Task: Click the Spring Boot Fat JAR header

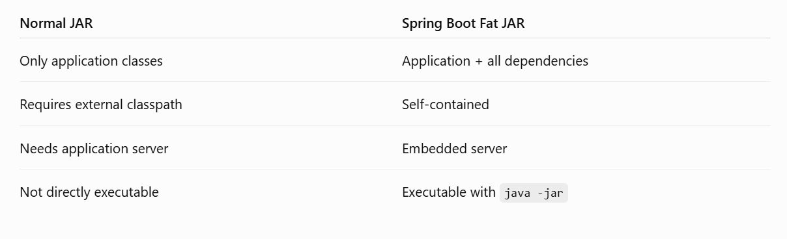Action: (x=463, y=23)
